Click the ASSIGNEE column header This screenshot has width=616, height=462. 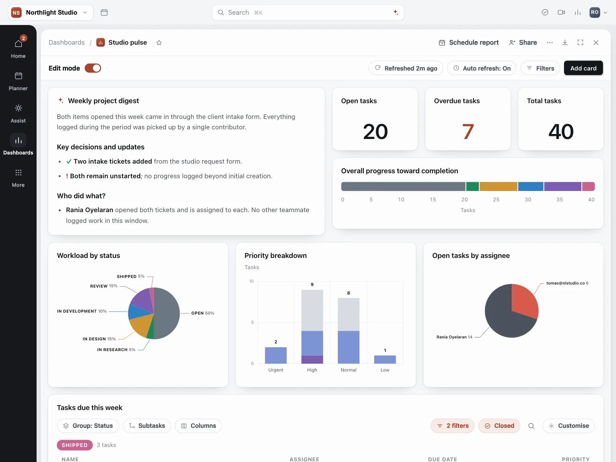pyautogui.click(x=305, y=459)
